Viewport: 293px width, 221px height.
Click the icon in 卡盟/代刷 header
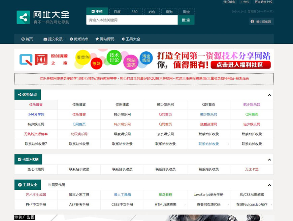click(x=20, y=159)
